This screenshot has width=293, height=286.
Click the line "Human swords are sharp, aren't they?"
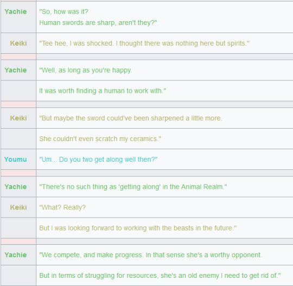point(98,23)
